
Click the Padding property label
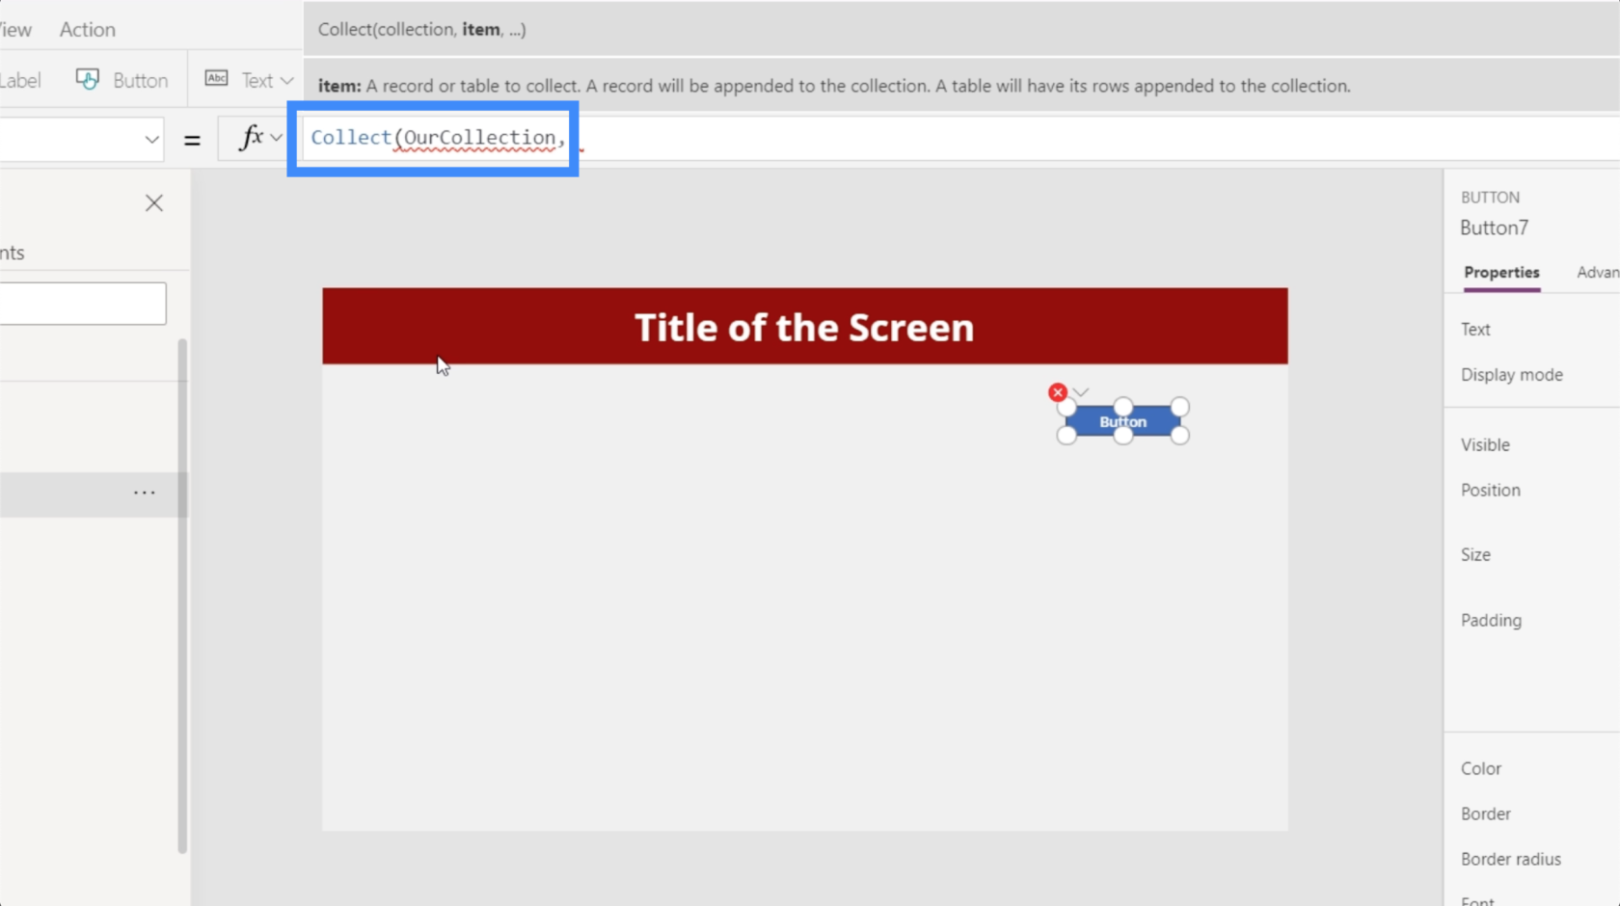[1491, 621]
